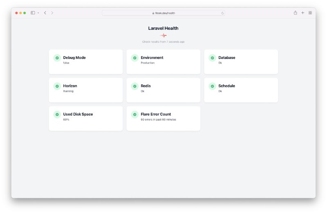Select the Used Disk Space card title
This screenshot has width=327, height=213.
(78, 114)
